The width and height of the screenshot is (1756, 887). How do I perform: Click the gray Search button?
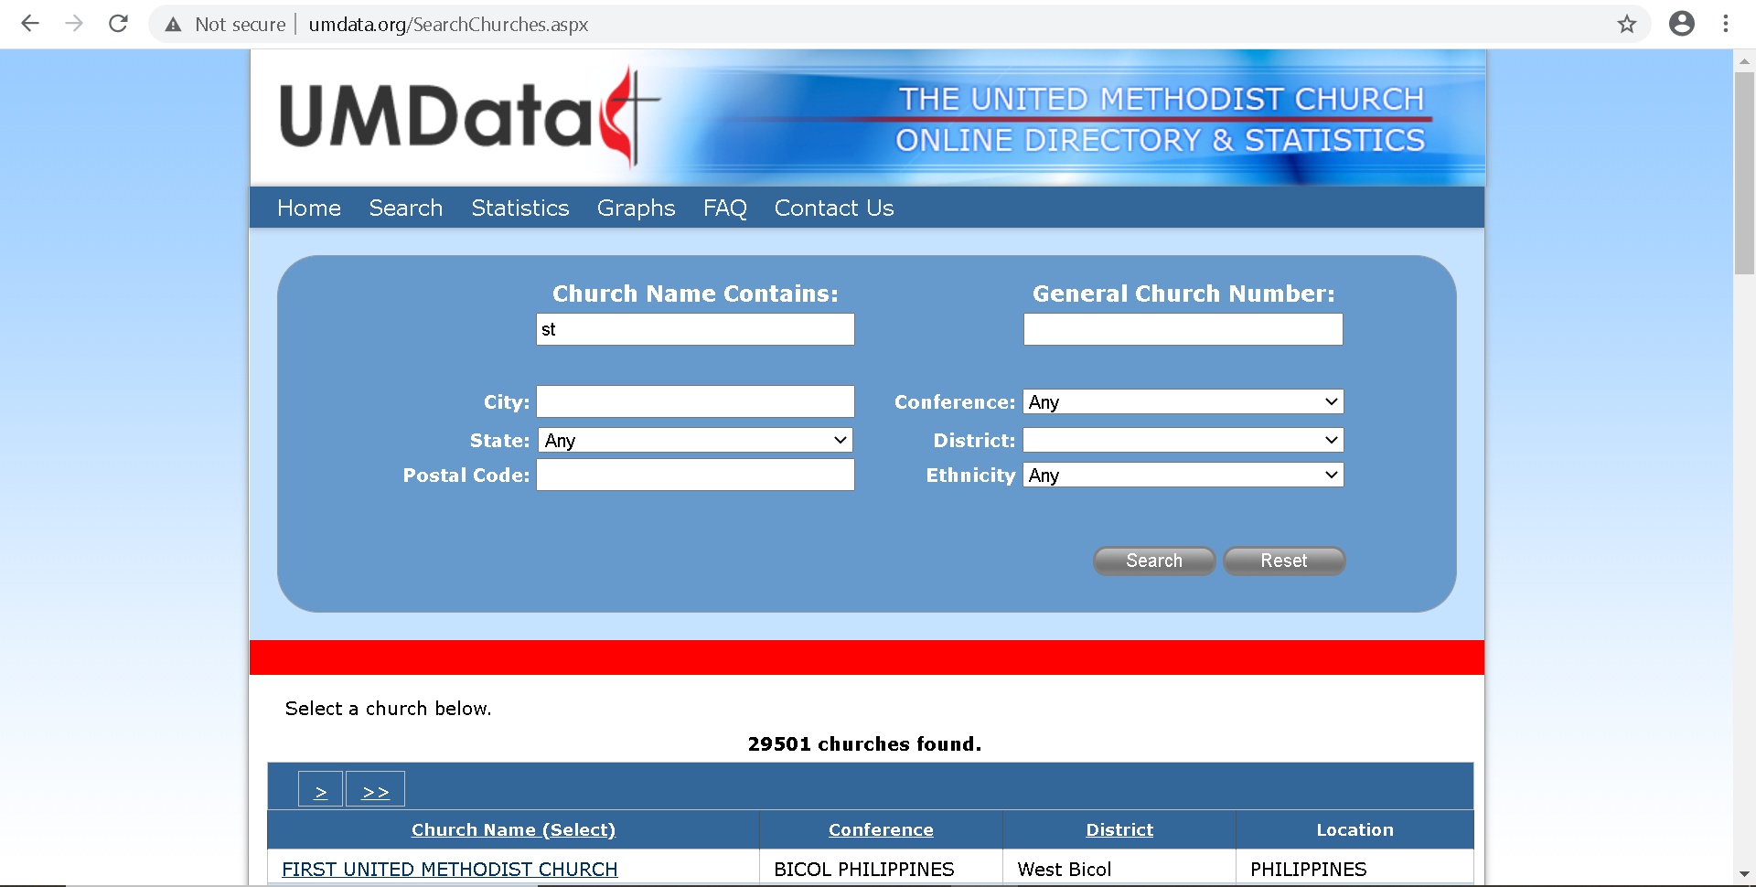(1154, 561)
